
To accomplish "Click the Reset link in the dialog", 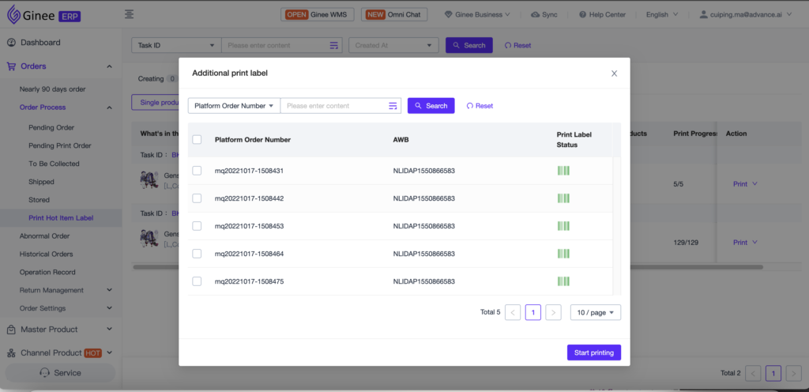I will coord(480,106).
